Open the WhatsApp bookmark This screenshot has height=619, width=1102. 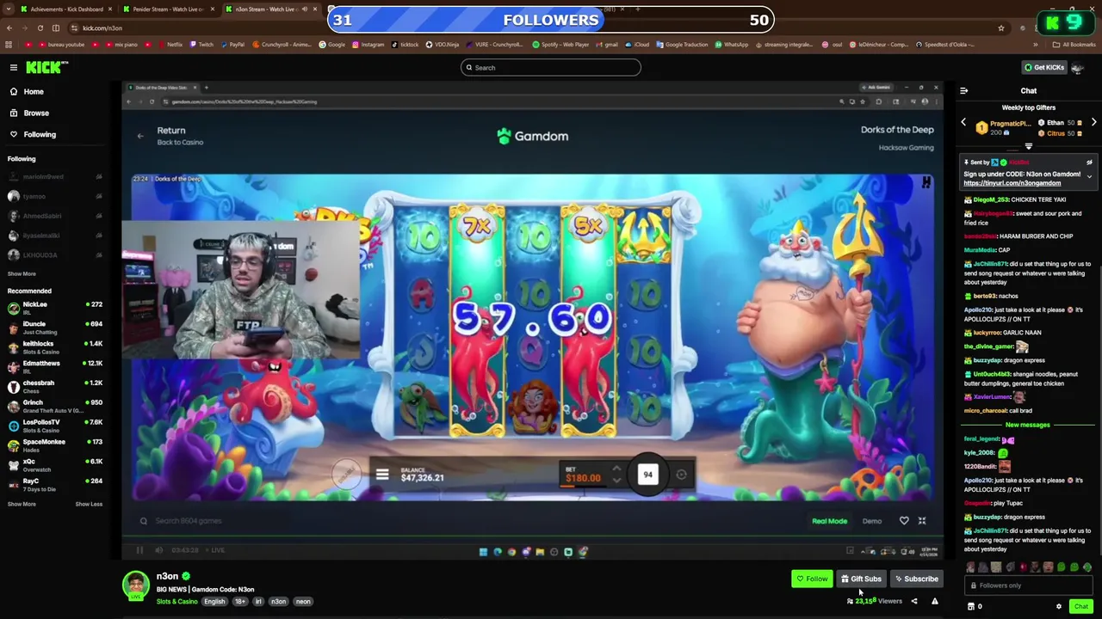[731, 45]
